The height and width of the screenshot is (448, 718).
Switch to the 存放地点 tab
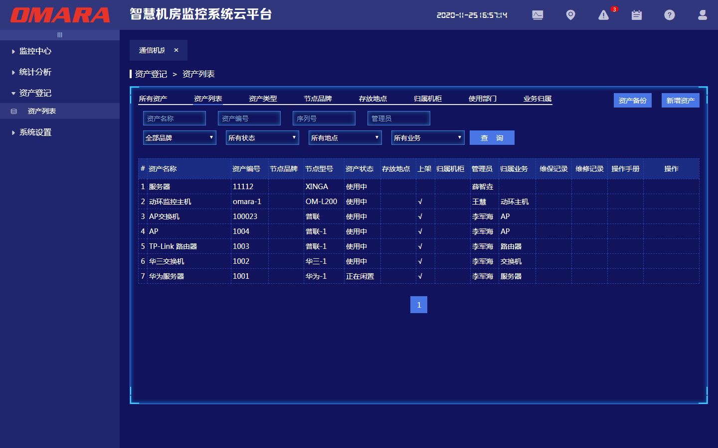click(x=372, y=99)
